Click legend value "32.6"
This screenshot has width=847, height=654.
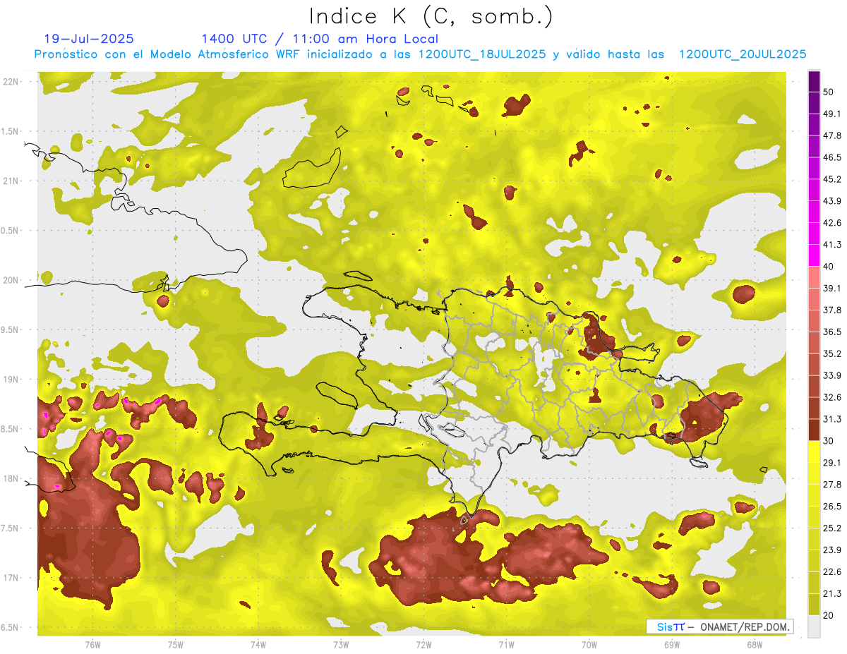(831, 397)
